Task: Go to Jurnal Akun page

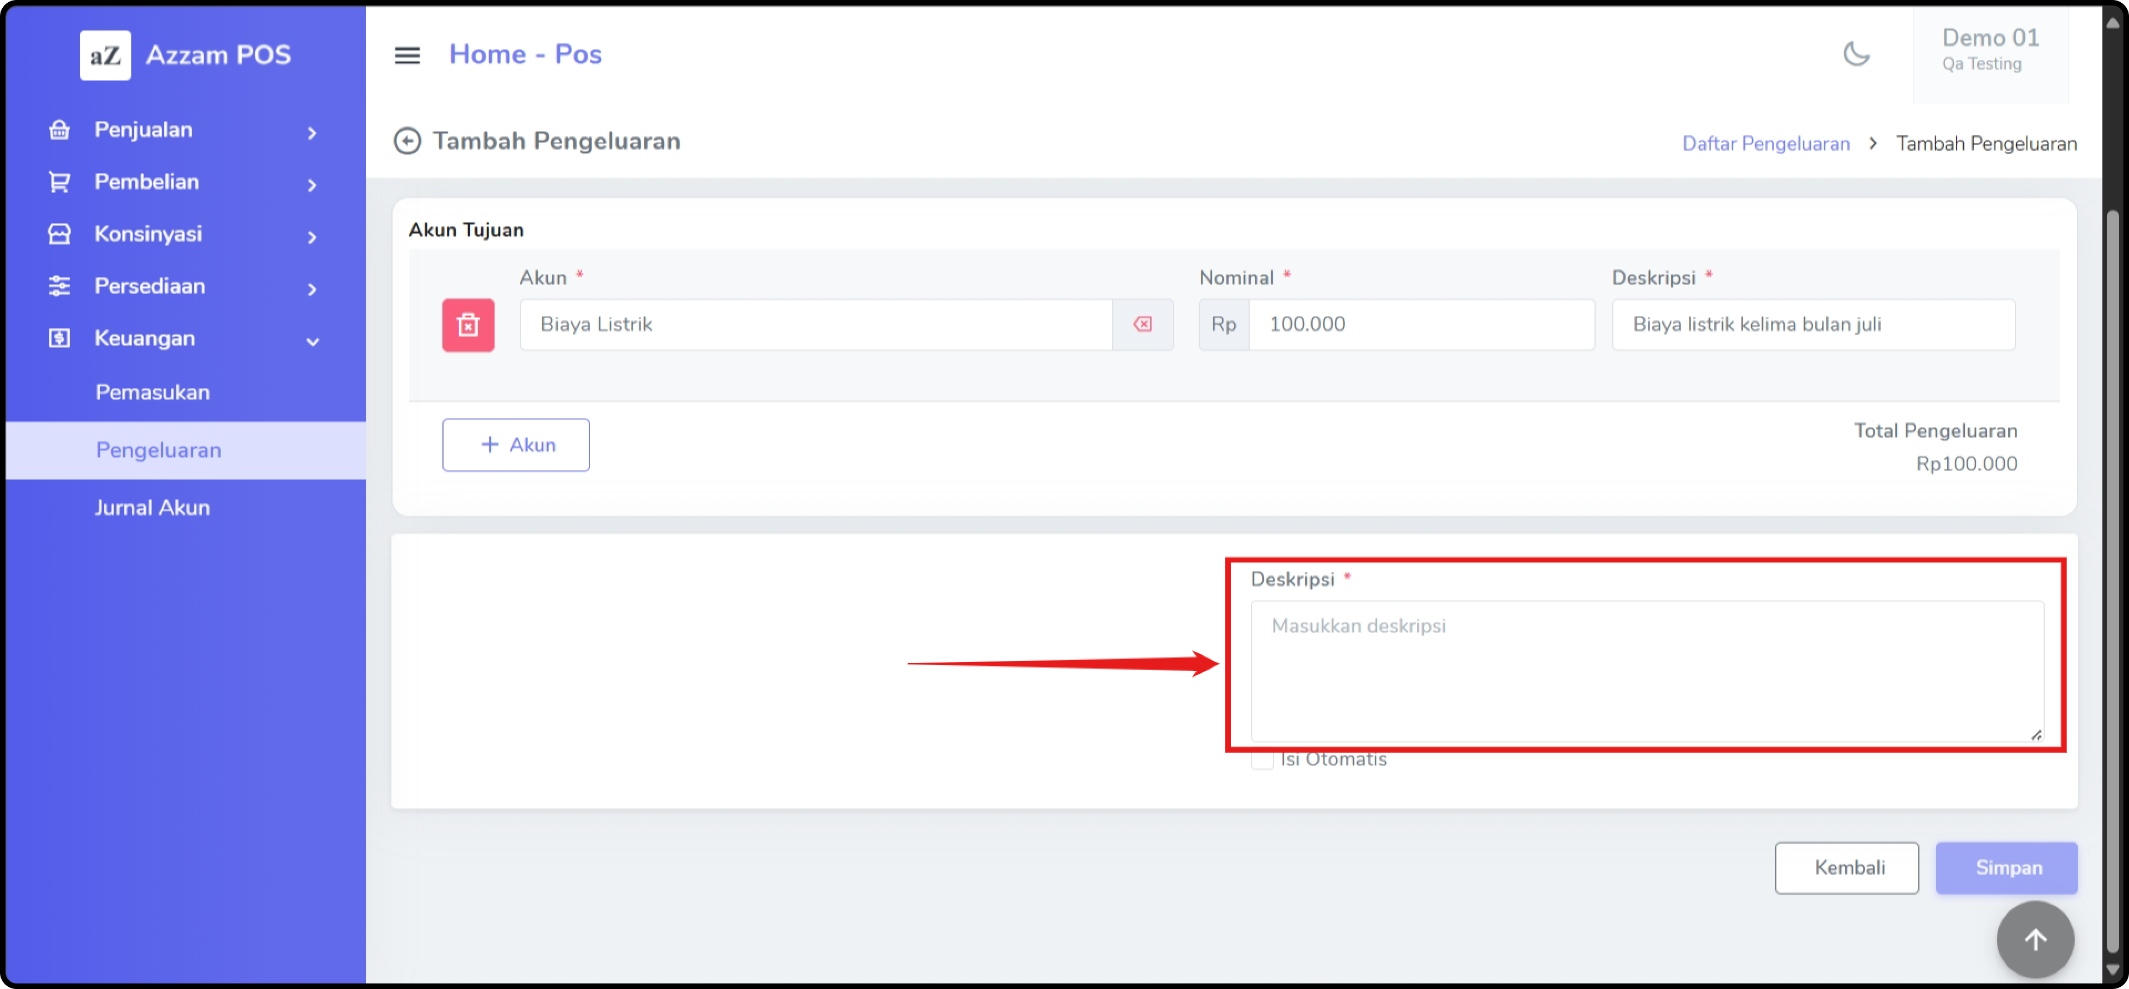Action: (x=153, y=507)
